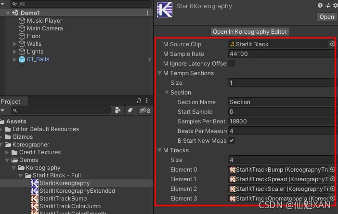Click the Beats Per Measure field
The height and width of the screenshot is (214, 338).
(x=282, y=131)
